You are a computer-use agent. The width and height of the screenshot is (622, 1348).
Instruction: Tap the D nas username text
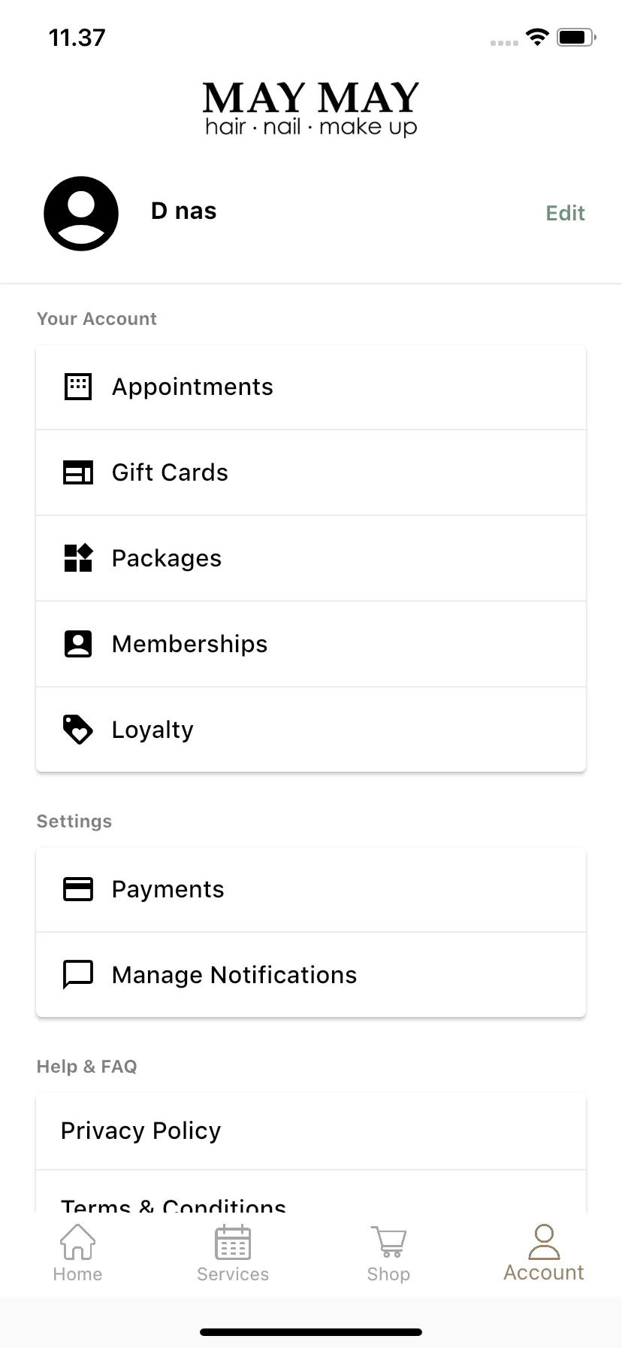183,211
